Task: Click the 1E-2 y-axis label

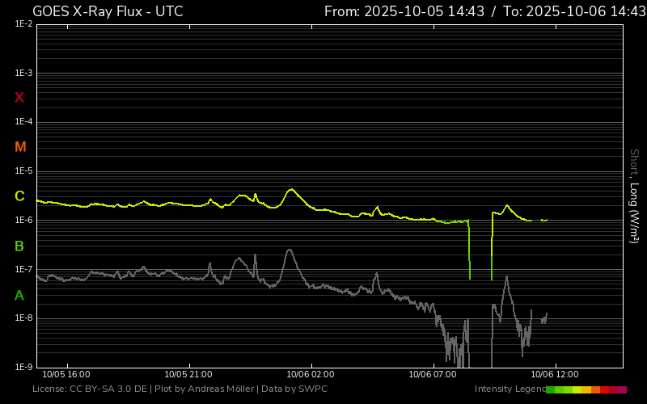Action: [x=23, y=24]
